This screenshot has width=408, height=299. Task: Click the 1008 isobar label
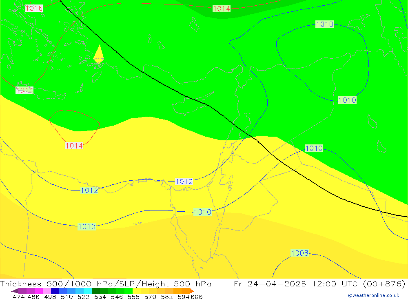299,253
